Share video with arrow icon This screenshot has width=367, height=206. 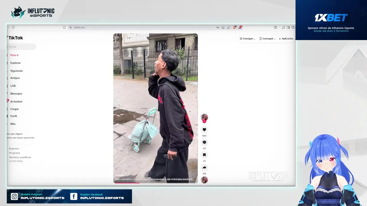coord(204,168)
